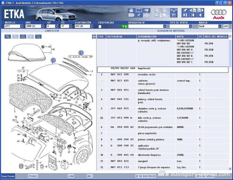The image size is (233, 180).
Task: Click the Albarán de Material tab
Action: [171, 31]
